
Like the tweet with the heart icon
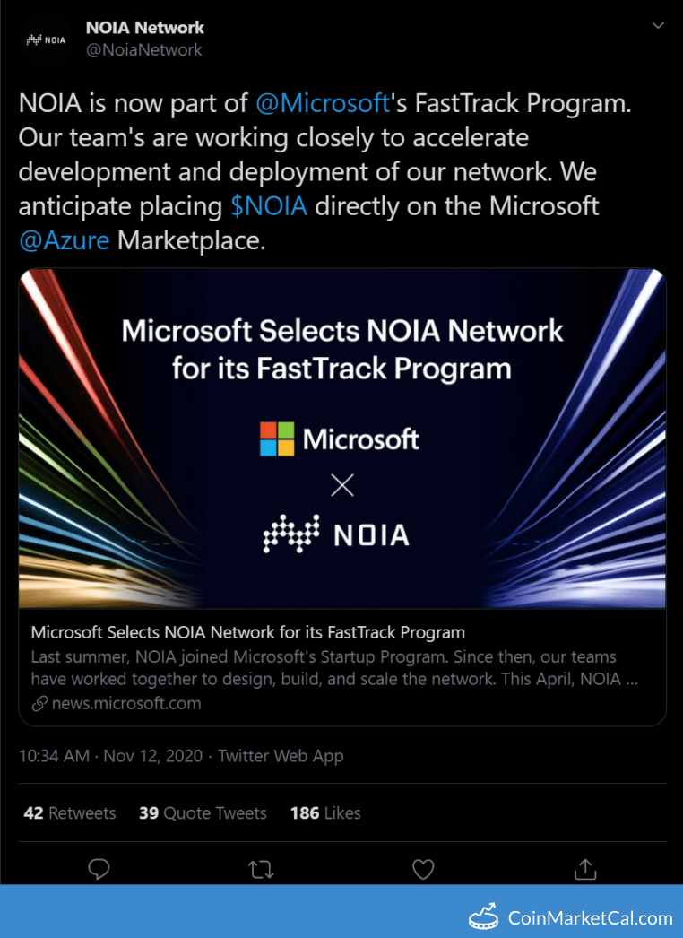tap(423, 869)
